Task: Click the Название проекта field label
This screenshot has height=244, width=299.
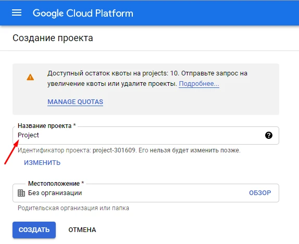Action: pos(47,126)
